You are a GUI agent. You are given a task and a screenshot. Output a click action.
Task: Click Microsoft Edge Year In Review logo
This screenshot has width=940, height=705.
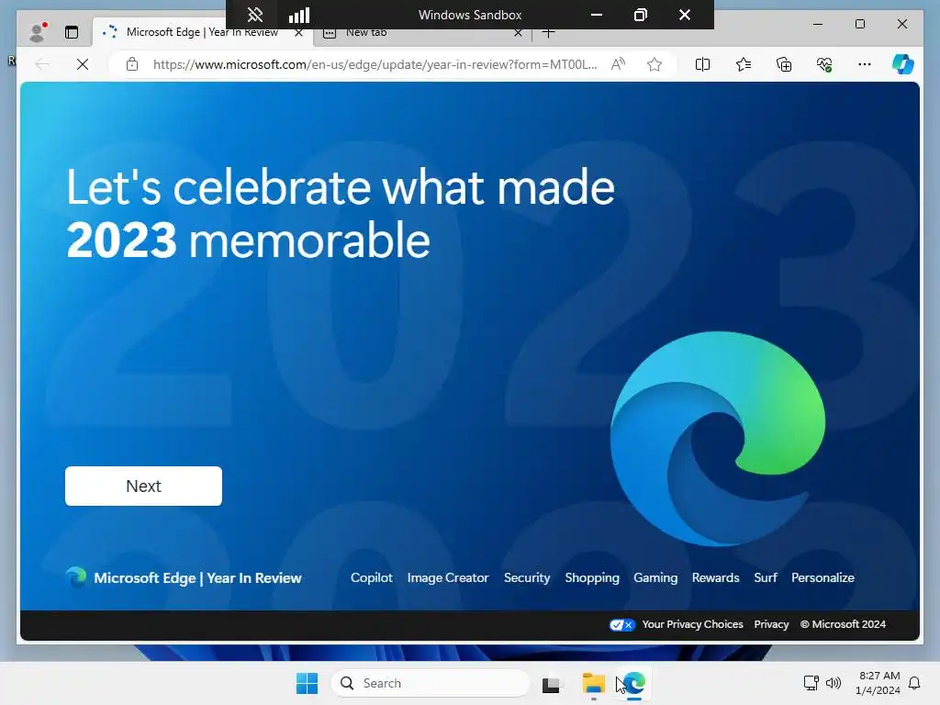coord(184,578)
